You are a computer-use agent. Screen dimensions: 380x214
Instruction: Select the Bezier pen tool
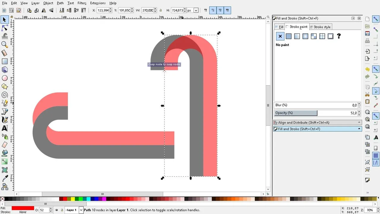point(4,112)
